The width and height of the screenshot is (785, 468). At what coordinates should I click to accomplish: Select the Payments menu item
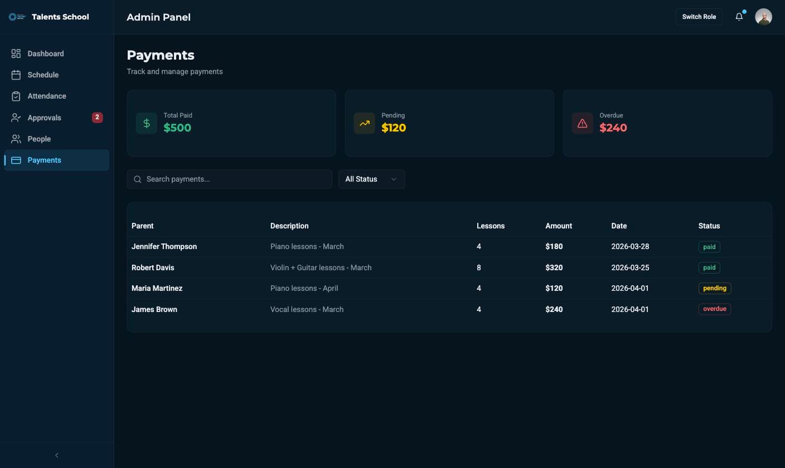pos(56,160)
